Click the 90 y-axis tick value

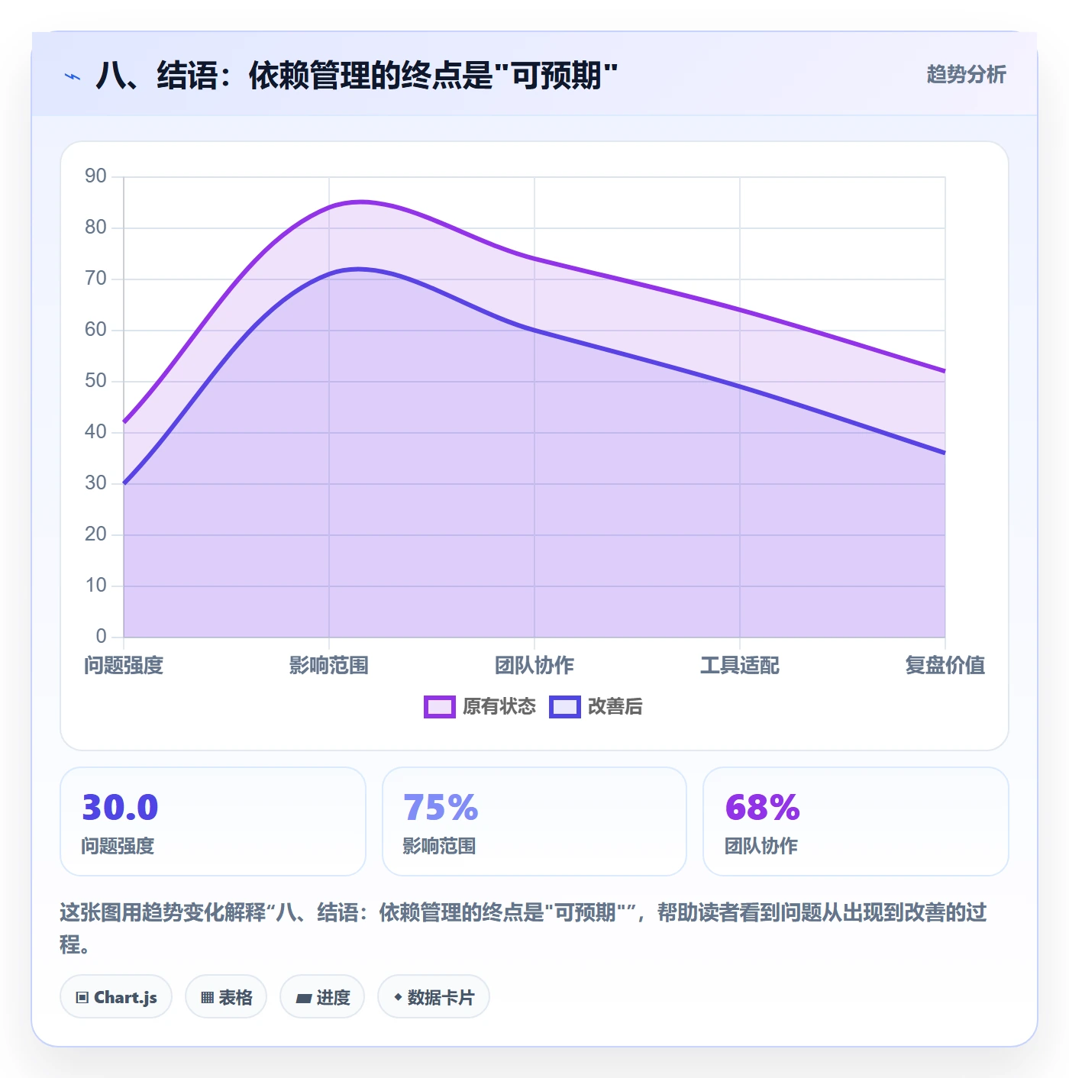(x=95, y=176)
